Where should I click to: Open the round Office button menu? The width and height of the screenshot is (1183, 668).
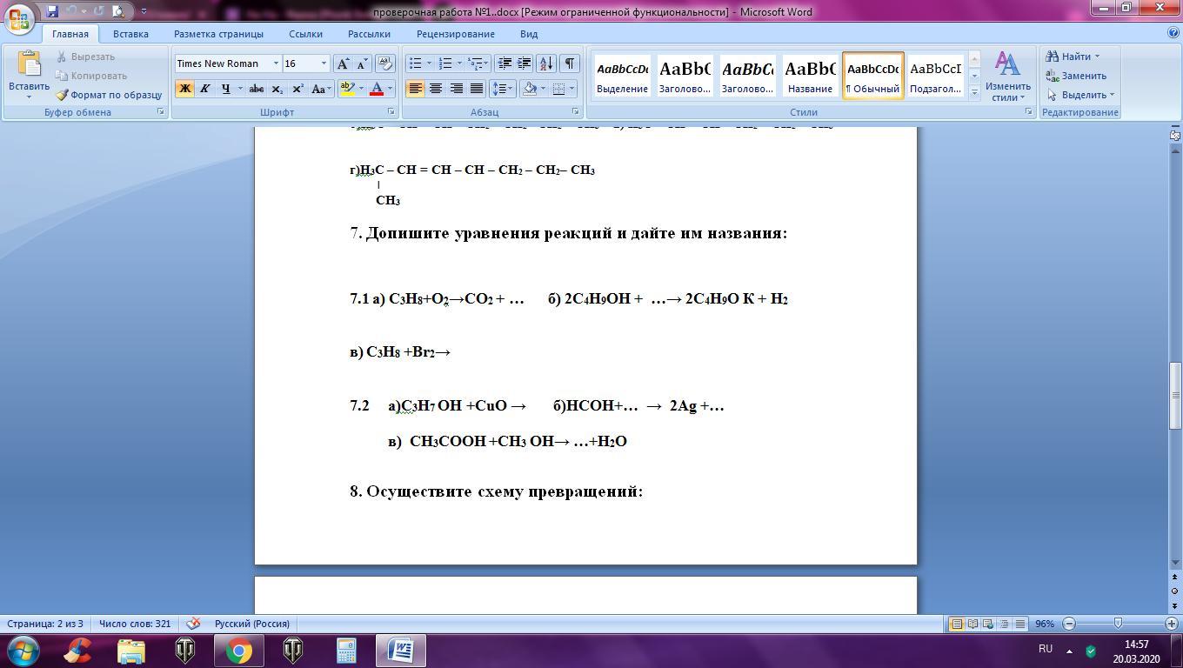(20, 17)
